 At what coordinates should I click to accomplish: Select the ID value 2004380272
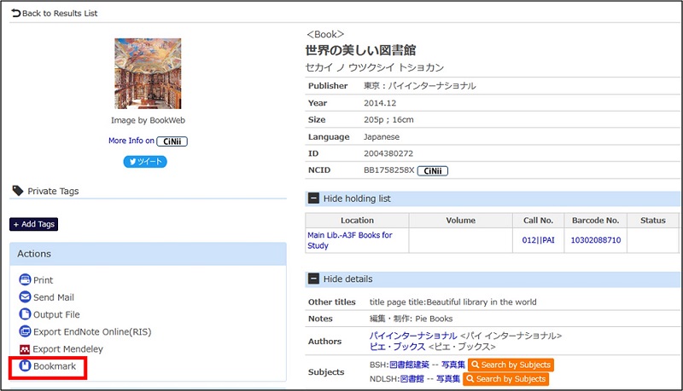tap(388, 153)
